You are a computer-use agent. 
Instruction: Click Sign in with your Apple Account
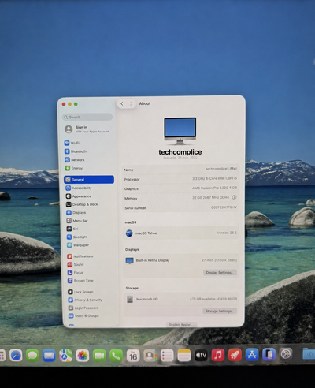click(87, 129)
